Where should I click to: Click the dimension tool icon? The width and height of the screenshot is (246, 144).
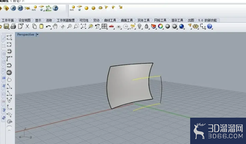(203, 26)
